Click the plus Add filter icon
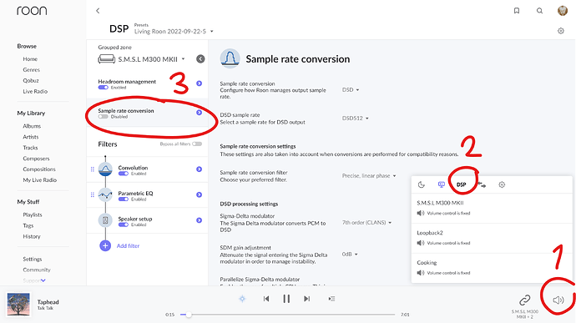Viewport: 576px width, 323px height. point(105,246)
